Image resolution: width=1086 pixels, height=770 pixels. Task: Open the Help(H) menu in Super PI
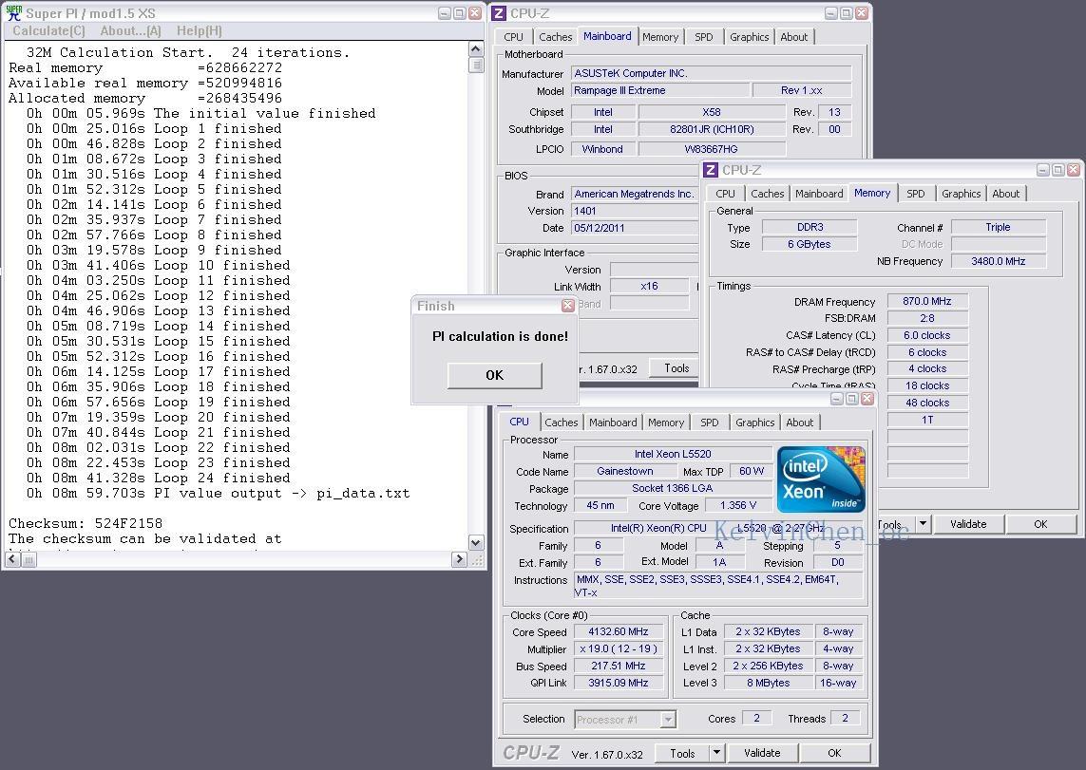[200, 30]
